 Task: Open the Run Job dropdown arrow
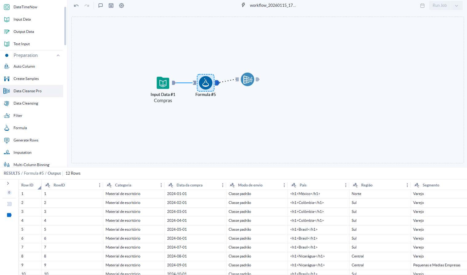(x=457, y=6)
